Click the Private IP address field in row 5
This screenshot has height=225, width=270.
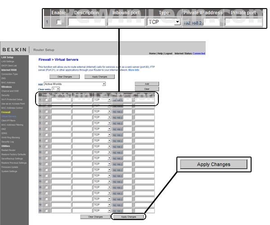[x=127, y=123]
